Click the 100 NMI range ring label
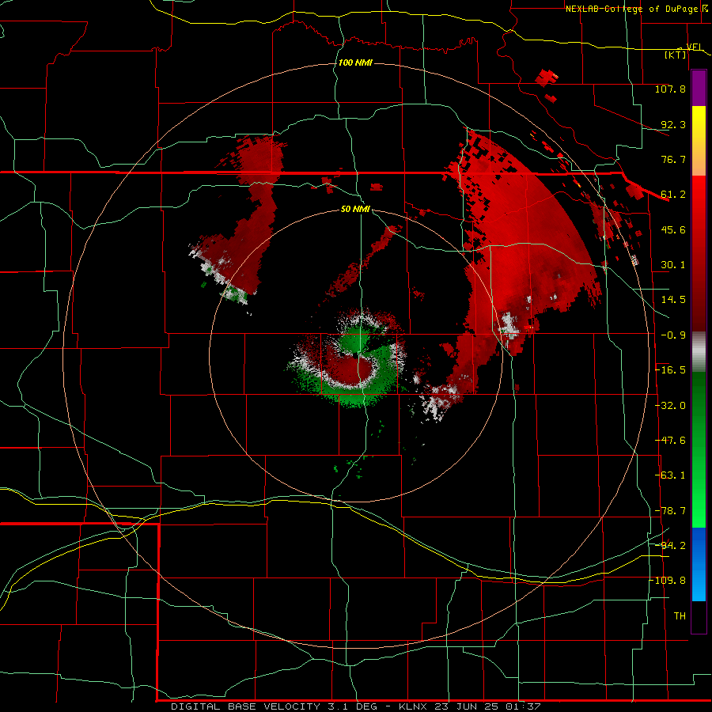This screenshot has height=712, width=712. click(x=355, y=62)
